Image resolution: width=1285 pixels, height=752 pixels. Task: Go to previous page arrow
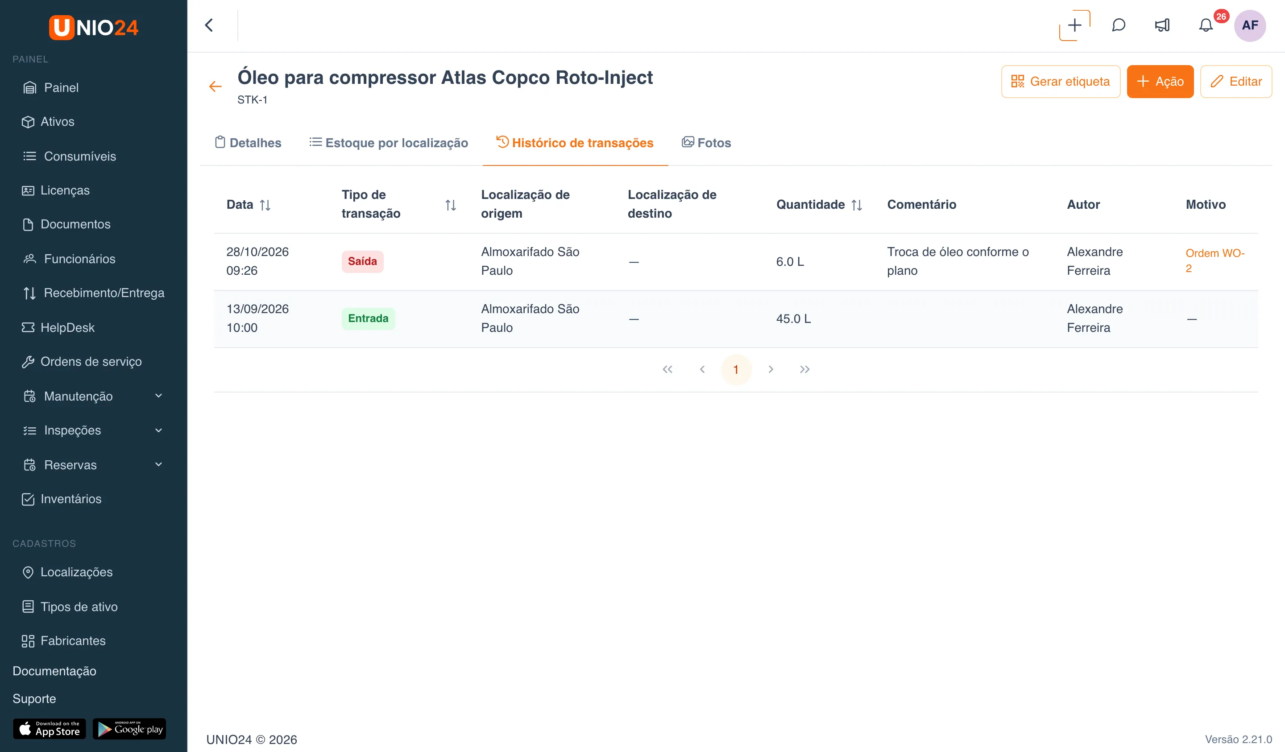(x=702, y=370)
